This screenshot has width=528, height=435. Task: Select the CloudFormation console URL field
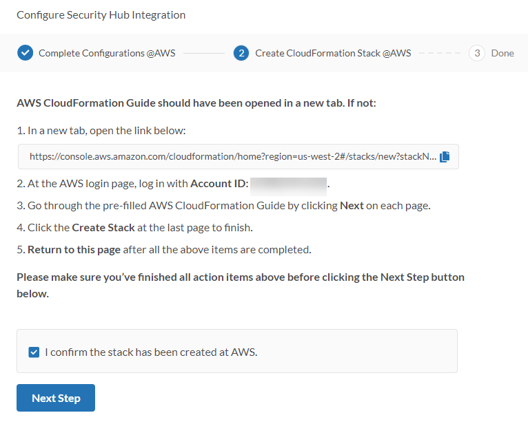point(232,157)
